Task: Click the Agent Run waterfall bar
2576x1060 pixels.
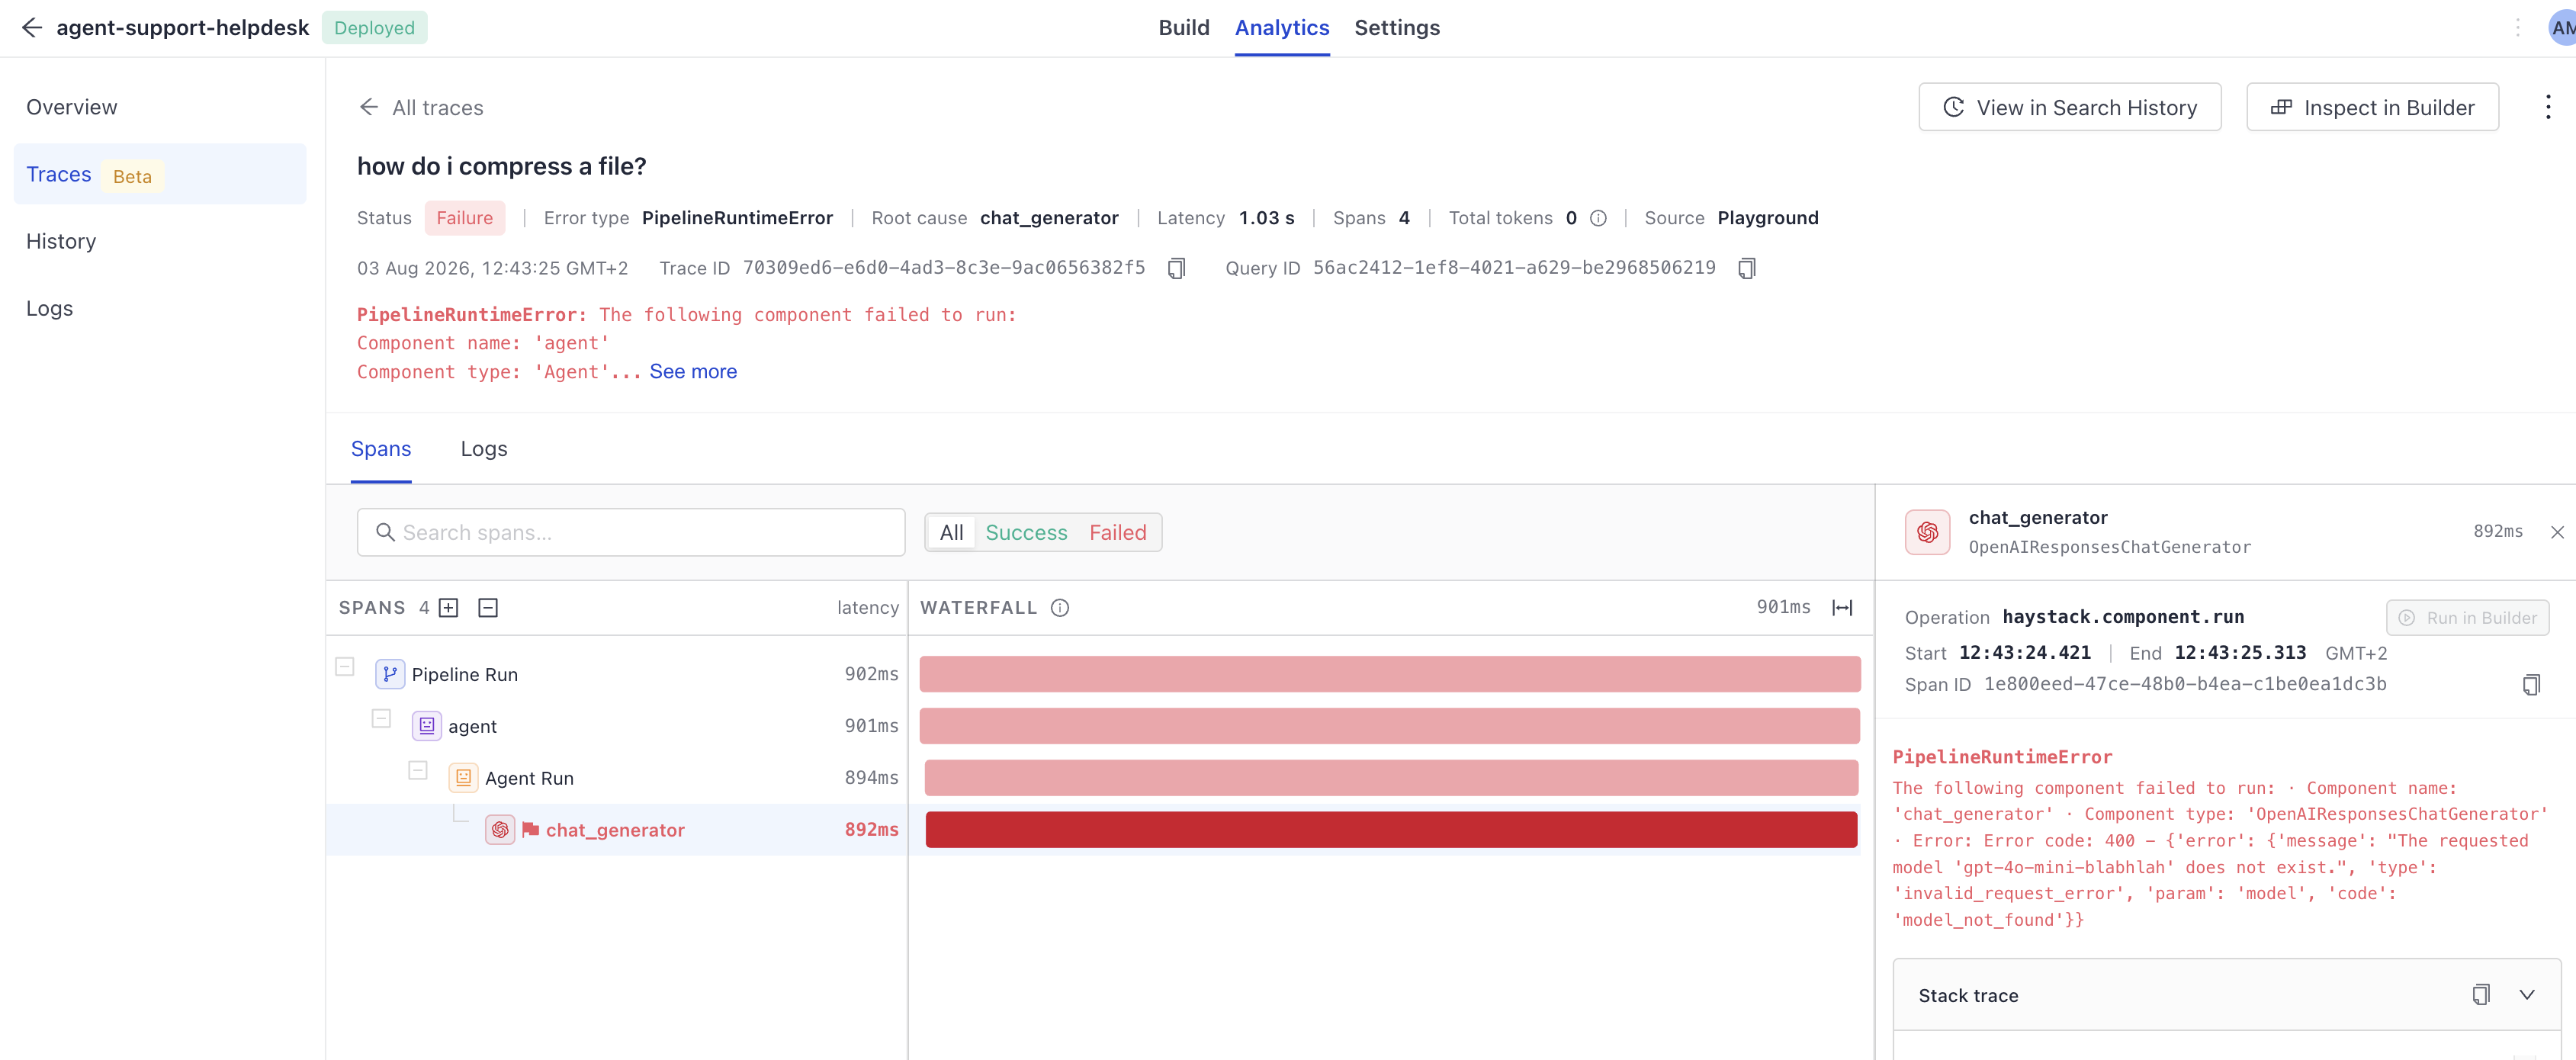Action: click(x=1391, y=778)
